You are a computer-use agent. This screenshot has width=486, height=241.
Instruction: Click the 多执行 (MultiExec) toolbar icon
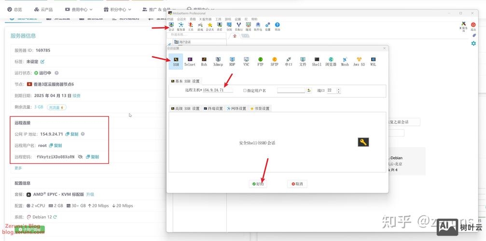click(x=239, y=27)
